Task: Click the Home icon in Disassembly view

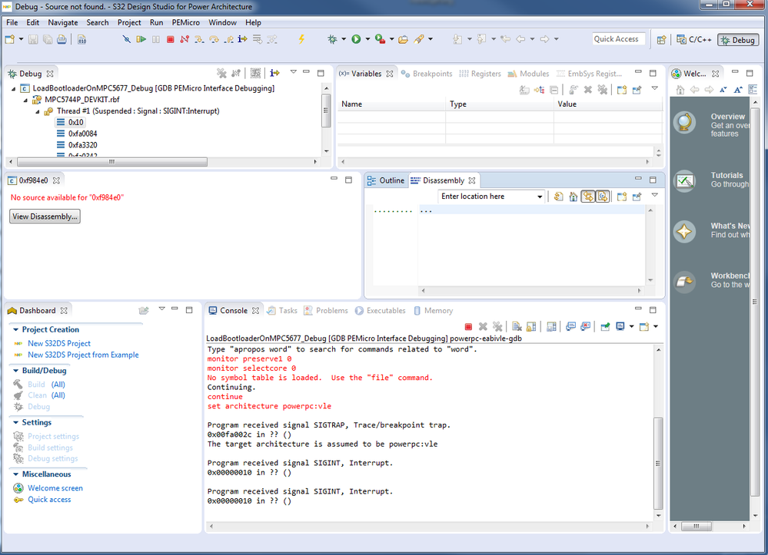Action: tap(573, 197)
